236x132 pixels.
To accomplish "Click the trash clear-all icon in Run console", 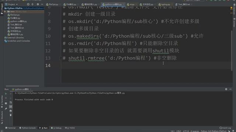I will click(11, 115).
